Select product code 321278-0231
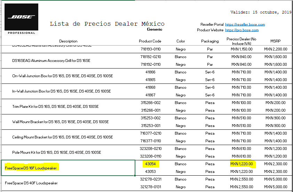 tap(151, 179)
